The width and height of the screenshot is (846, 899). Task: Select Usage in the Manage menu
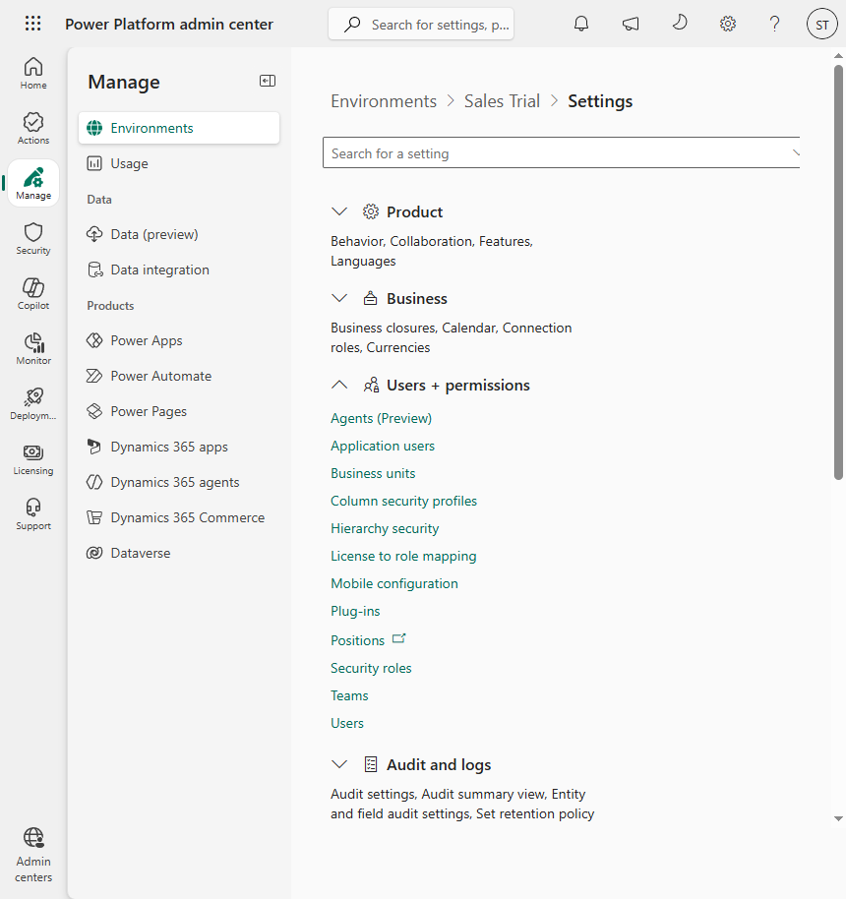(x=179, y=163)
